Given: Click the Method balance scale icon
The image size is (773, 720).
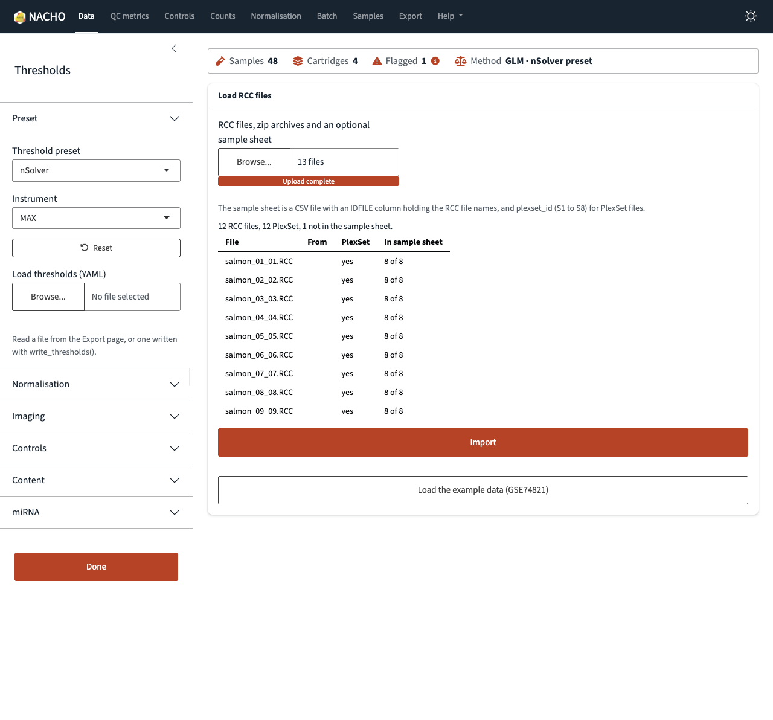Looking at the screenshot, I should [x=460, y=61].
